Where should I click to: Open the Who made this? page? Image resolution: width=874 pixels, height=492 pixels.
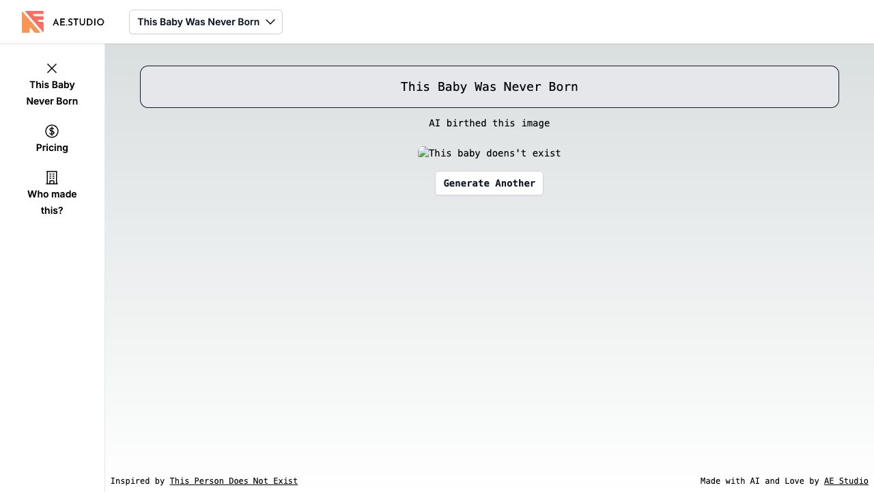tap(52, 202)
